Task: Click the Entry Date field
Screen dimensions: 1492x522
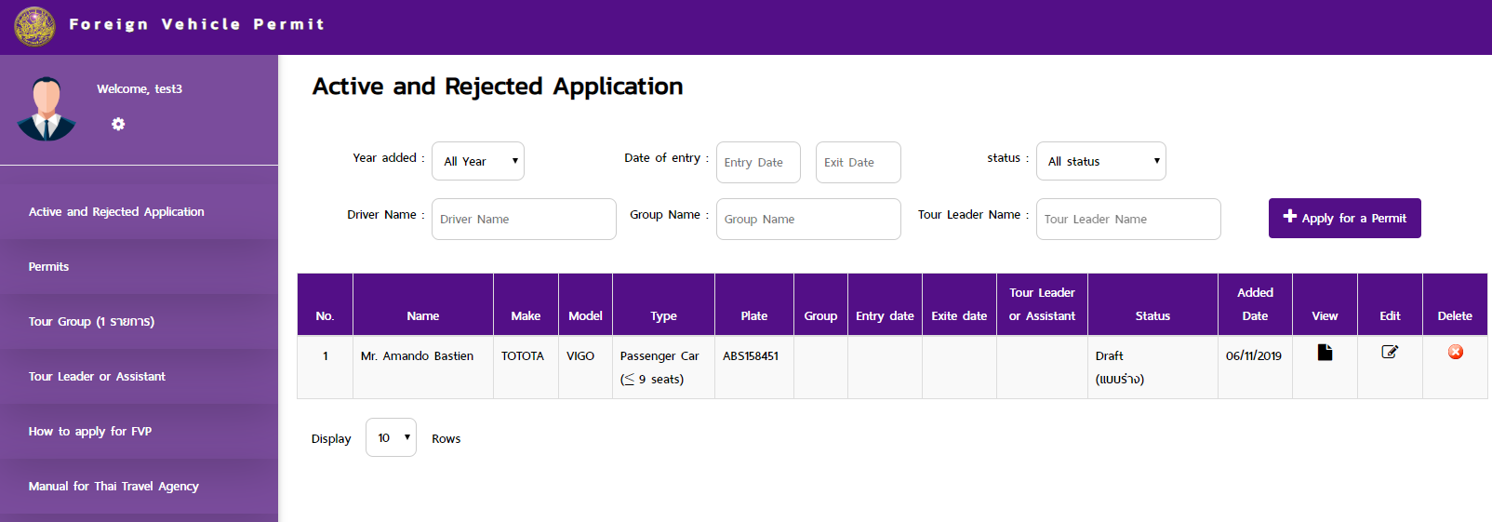Action: pyautogui.click(x=758, y=162)
